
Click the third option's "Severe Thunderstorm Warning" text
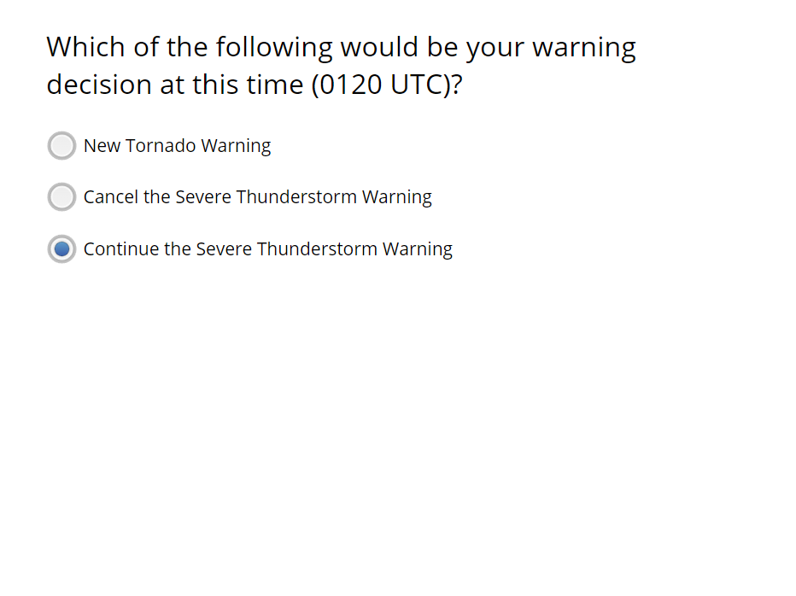click(324, 249)
